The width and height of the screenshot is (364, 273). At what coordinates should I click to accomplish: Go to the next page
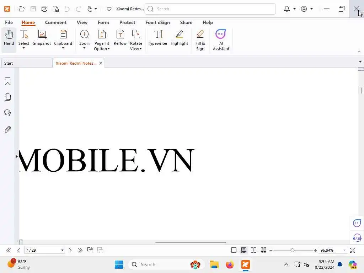click(70, 250)
